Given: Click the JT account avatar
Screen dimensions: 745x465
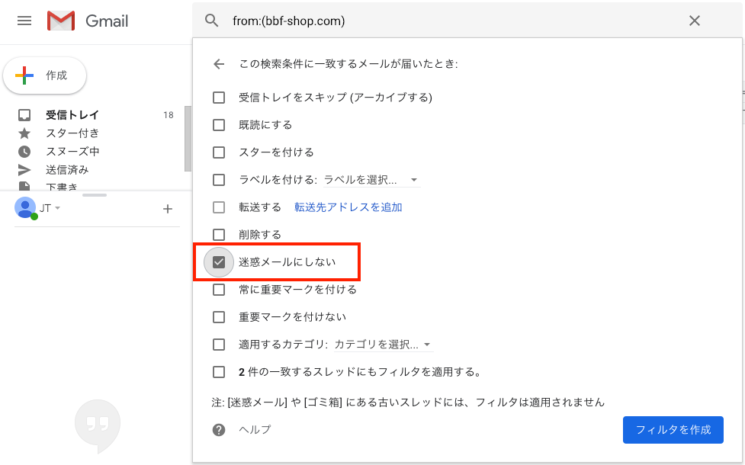Looking at the screenshot, I should coord(25,207).
